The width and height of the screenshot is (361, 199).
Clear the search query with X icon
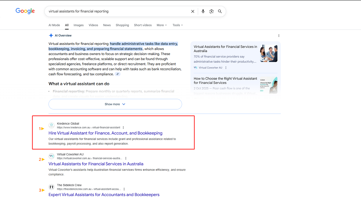pyautogui.click(x=192, y=11)
